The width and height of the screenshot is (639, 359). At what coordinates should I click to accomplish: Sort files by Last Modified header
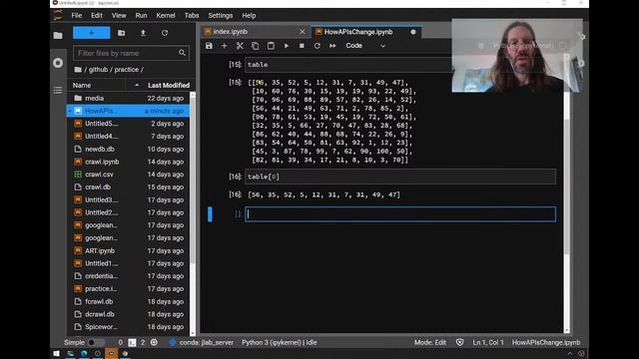169,85
